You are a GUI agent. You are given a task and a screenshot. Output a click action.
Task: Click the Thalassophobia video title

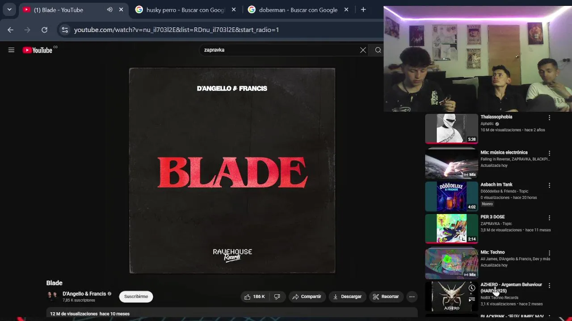pyautogui.click(x=496, y=117)
